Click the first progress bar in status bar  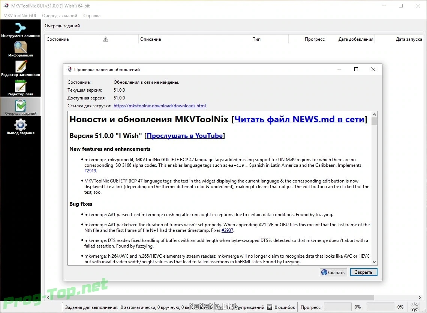click(x=337, y=307)
